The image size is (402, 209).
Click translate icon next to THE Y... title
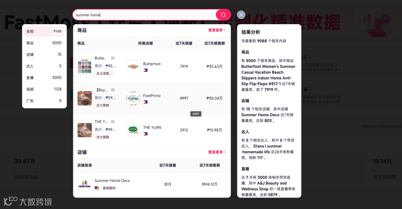[x=113, y=122]
